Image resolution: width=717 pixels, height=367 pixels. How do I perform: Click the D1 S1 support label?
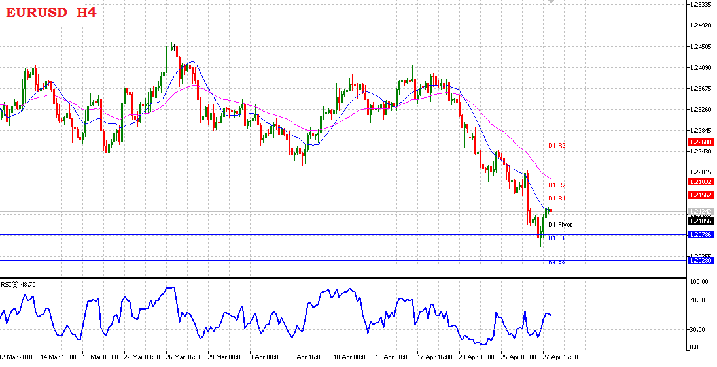[x=557, y=238]
